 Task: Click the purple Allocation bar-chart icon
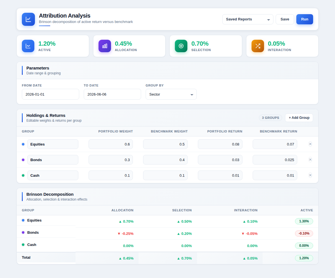[105, 46]
